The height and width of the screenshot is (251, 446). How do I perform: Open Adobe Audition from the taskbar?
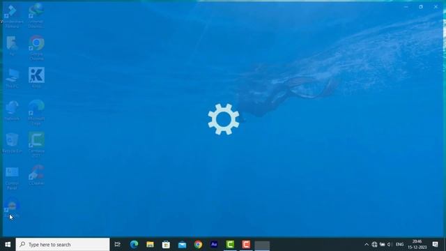pos(214,245)
